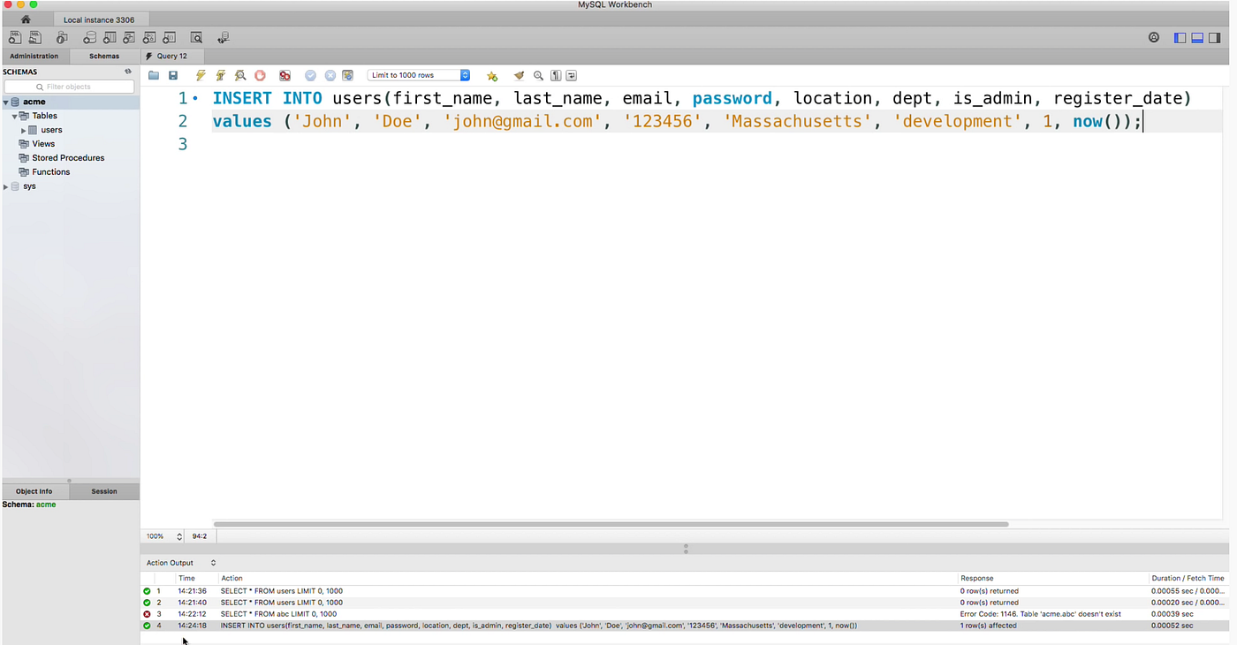Save the current SQL script
Image resolution: width=1237 pixels, height=645 pixels.
[173, 75]
